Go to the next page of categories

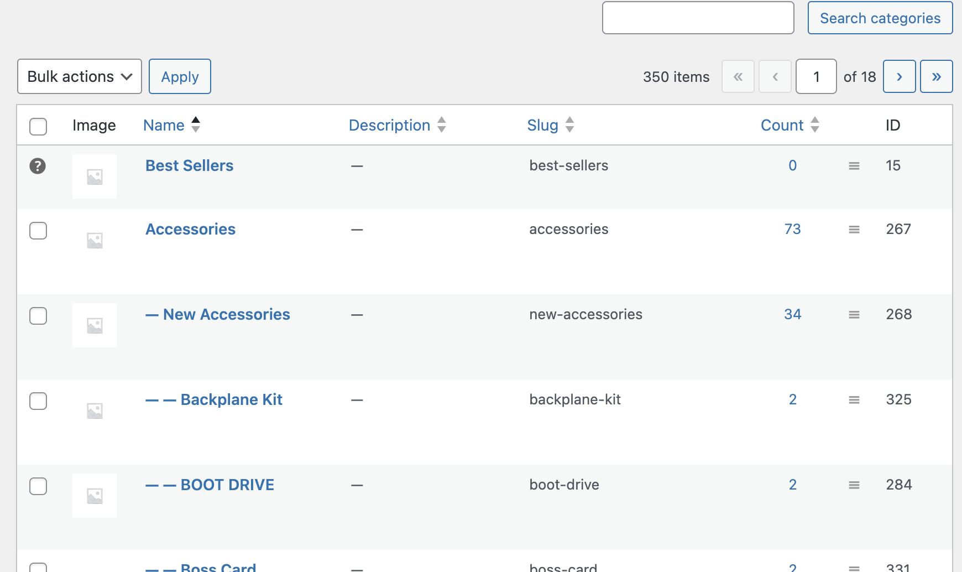[900, 76]
